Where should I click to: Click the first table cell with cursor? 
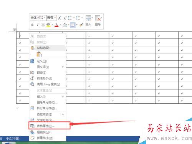23,35
